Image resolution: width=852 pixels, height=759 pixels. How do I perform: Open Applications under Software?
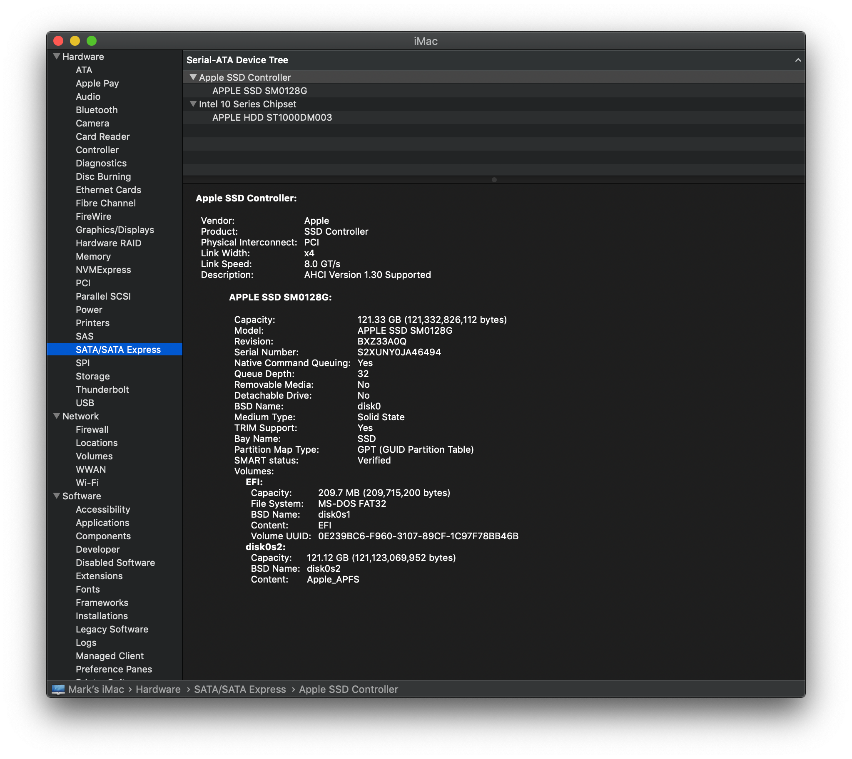click(102, 523)
